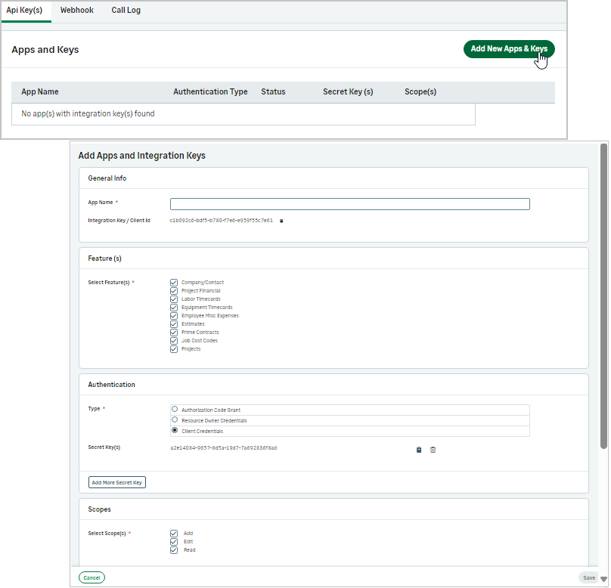Screen dimensions: 611x588
Task: Uncheck the Estimates feature
Action: click(x=174, y=324)
